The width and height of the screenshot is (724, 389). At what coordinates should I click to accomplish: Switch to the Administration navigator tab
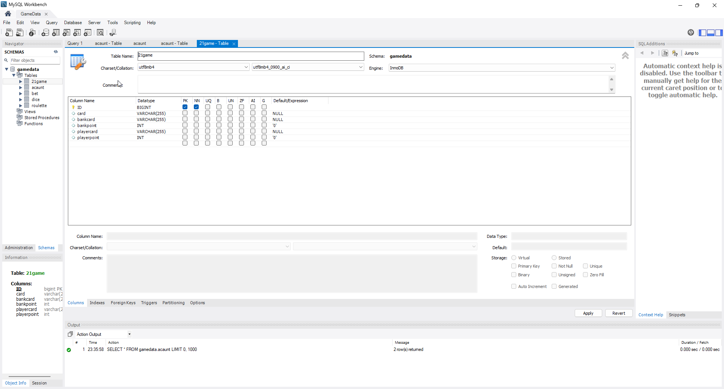(x=19, y=248)
